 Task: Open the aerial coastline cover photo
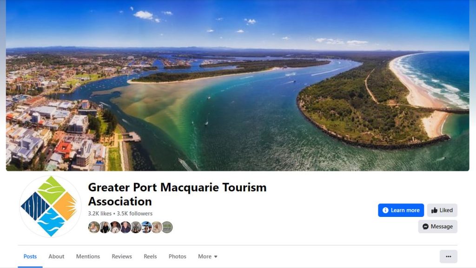click(x=238, y=85)
